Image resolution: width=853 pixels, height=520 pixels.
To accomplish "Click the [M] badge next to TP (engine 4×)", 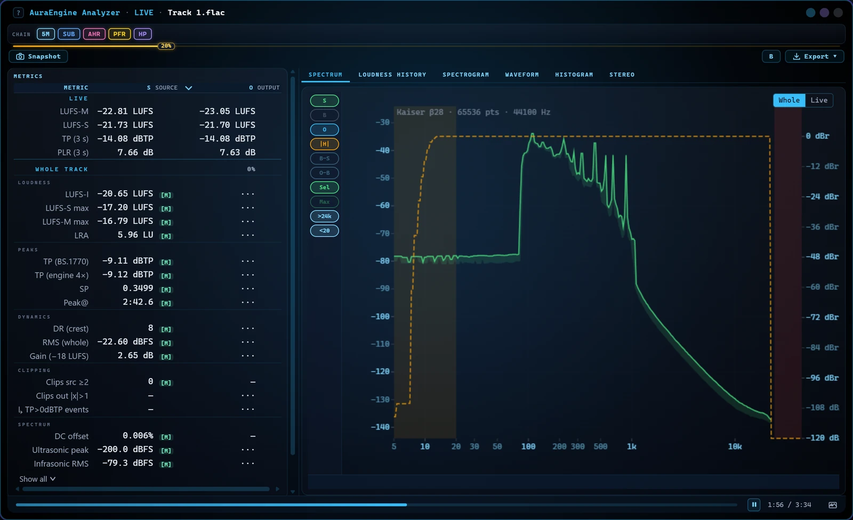I will point(166,276).
